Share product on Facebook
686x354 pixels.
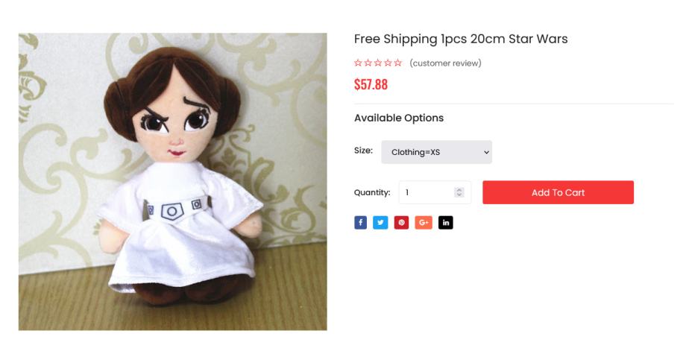[x=361, y=222]
